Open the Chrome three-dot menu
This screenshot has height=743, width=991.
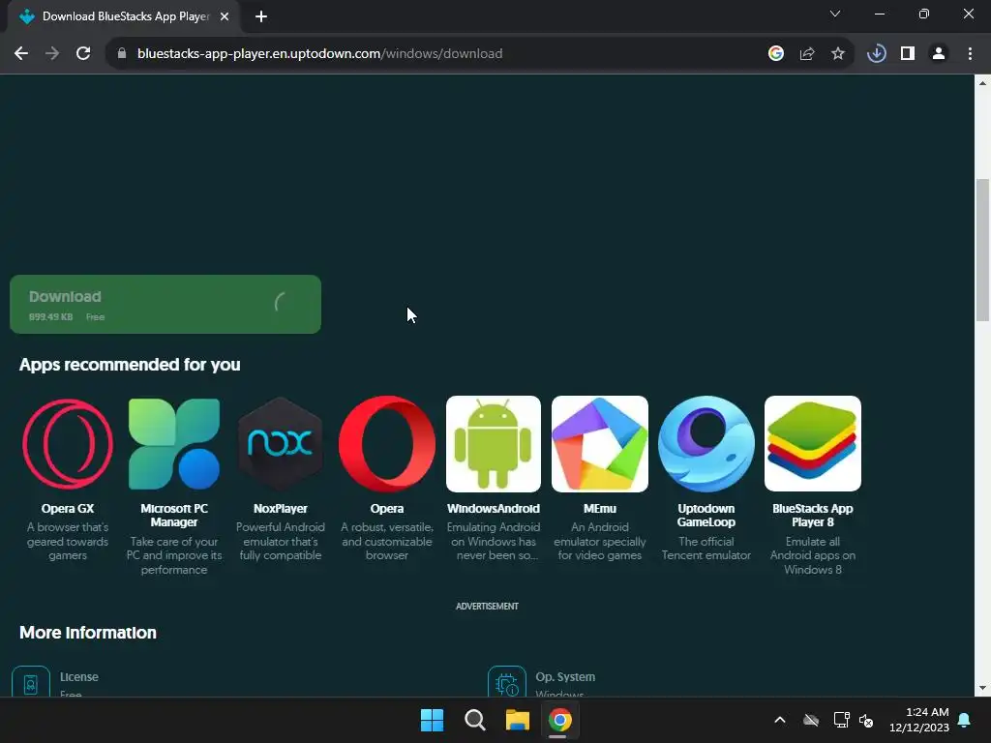click(x=970, y=54)
